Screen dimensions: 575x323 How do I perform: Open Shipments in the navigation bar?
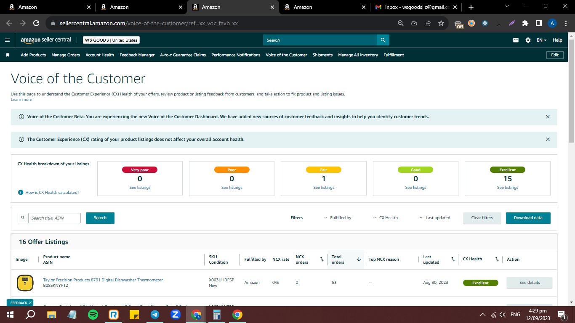(x=322, y=55)
